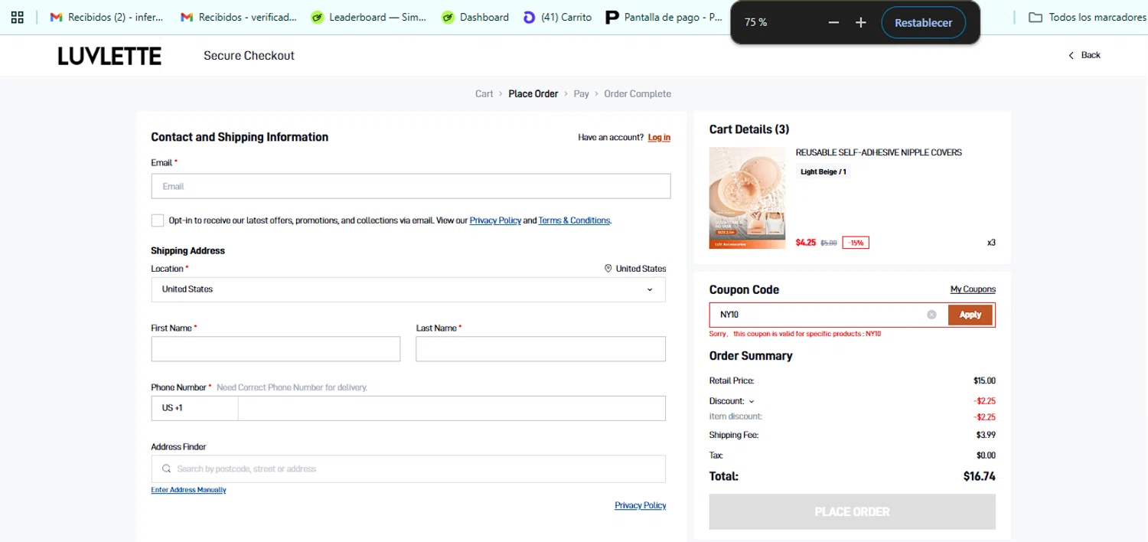This screenshot has height=542, width=1148.
Task: Clear the coupon code with the x icon
Action: (931, 315)
